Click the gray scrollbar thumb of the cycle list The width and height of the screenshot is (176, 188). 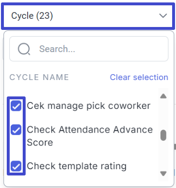pos(163,135)
